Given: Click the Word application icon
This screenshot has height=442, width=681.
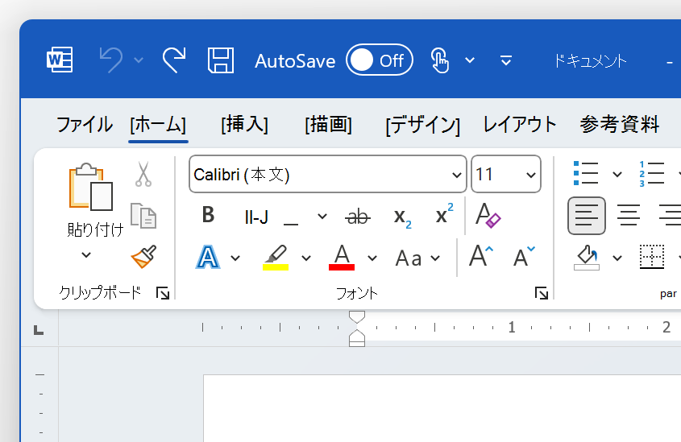Looking at the screenshot, I should click(x=60, y=60).
